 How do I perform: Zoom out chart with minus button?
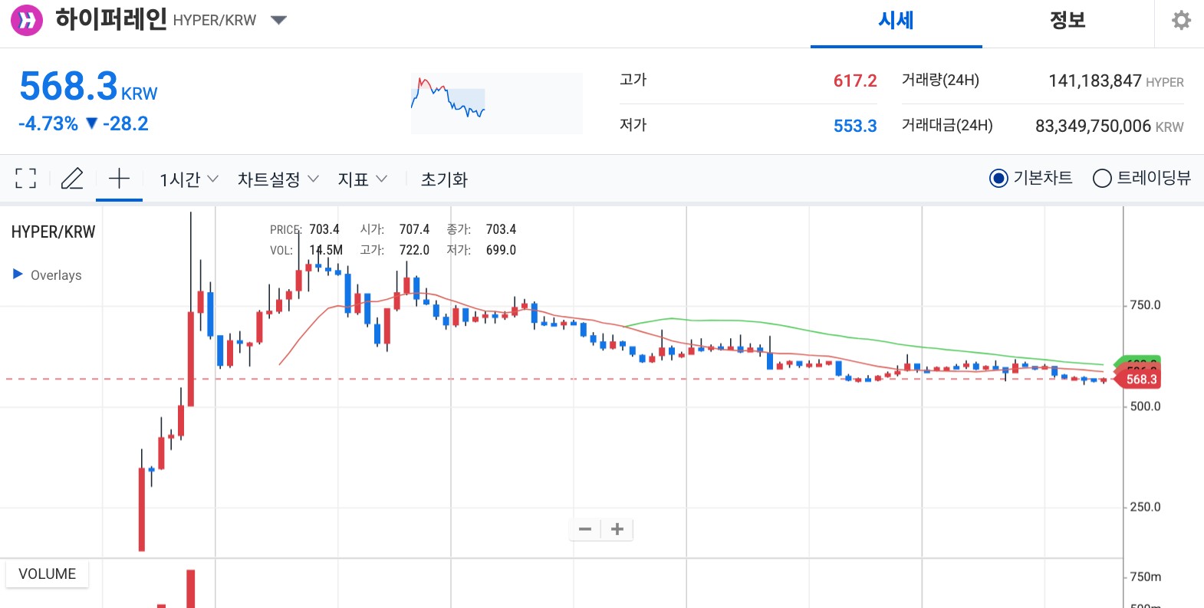point(585,529)
